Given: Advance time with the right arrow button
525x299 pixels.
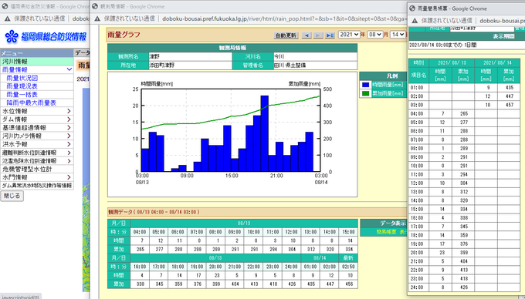Looking at the screenshot, I should click(x=318, y=35).
